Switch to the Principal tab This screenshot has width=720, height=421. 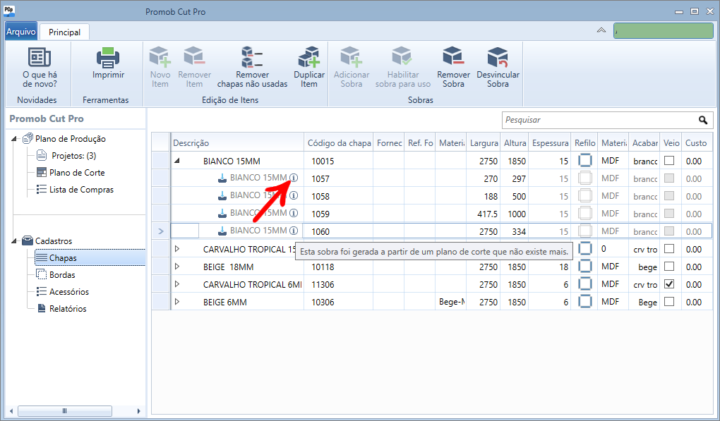[x=64, y=32]
